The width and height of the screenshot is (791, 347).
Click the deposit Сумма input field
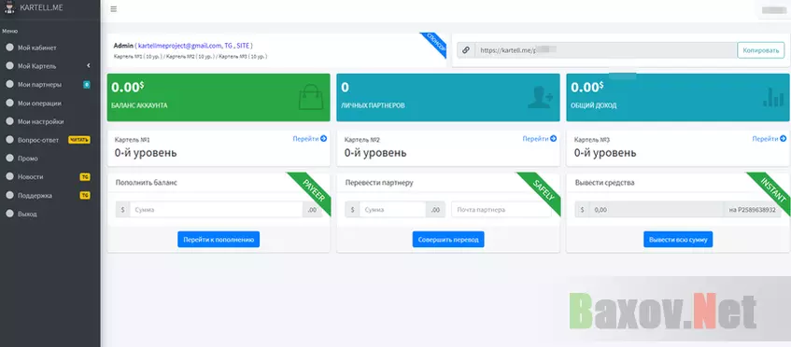(x=216, y=210)
